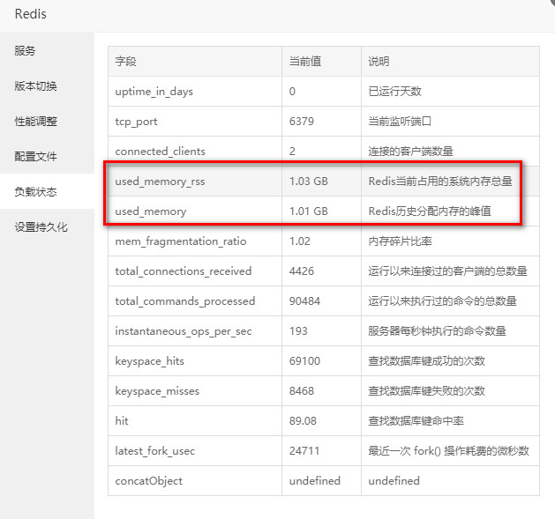Click the 服务器每秒钟执行的命令数量 description
This screenshot has height=519, width=555.
click(x=437, y=331)
